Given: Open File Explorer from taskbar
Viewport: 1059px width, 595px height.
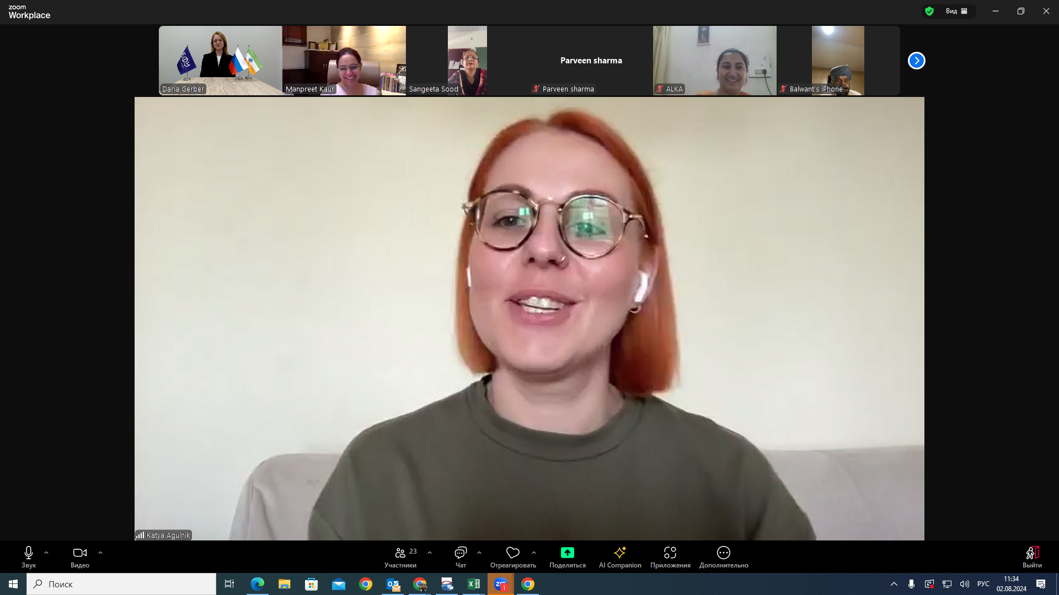Looking at the screenshot, I should [285, 584].
